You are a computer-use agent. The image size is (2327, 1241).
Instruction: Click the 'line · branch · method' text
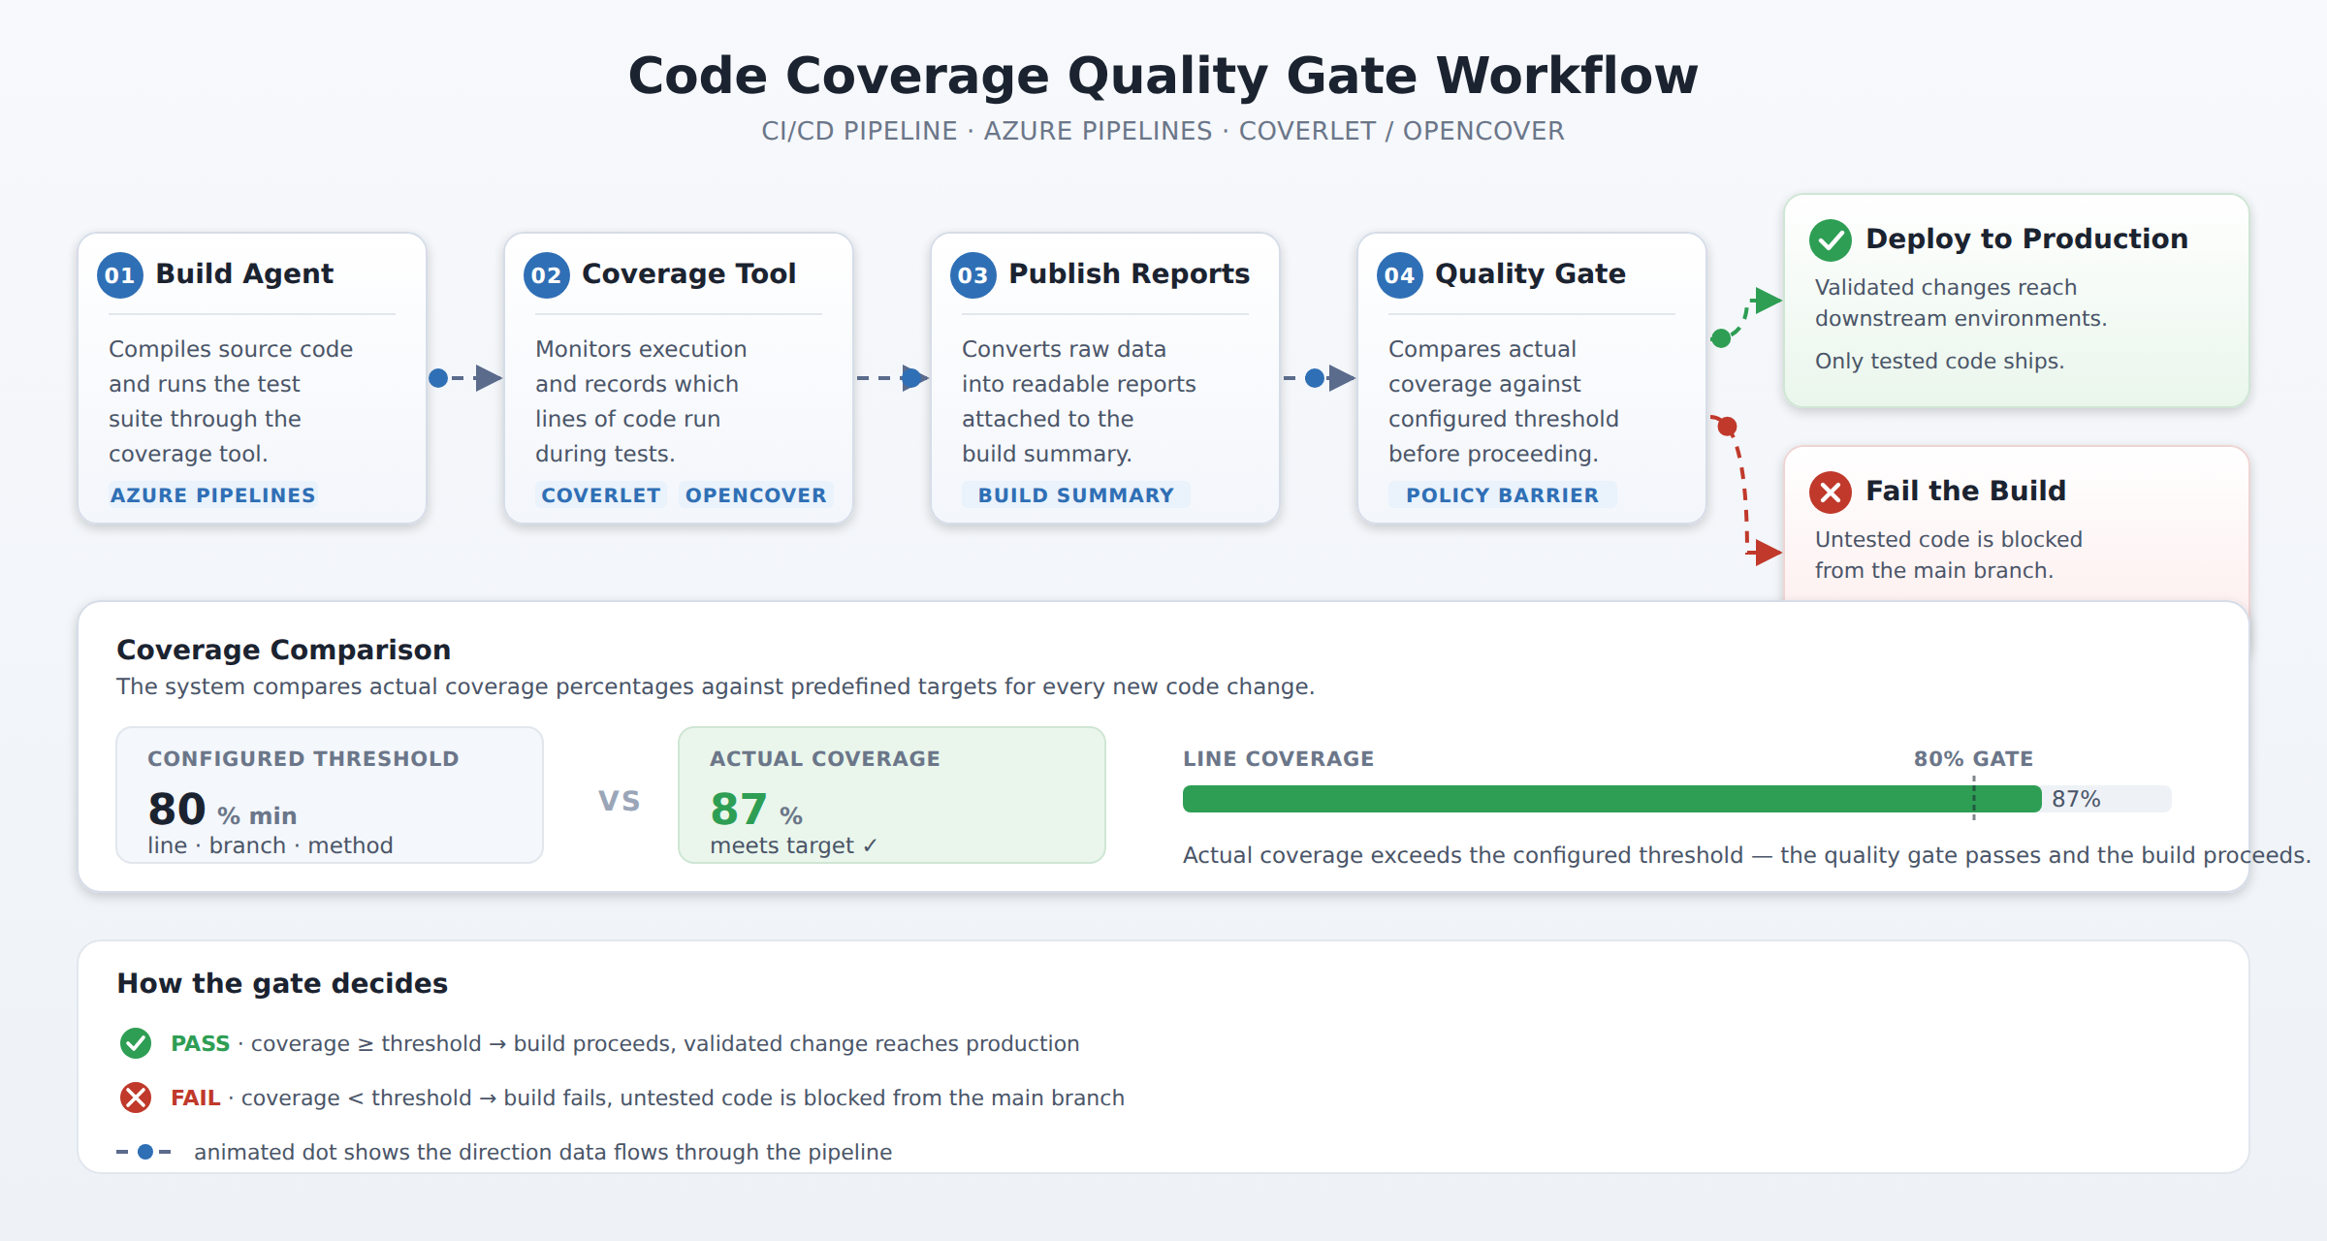[270, 845]
